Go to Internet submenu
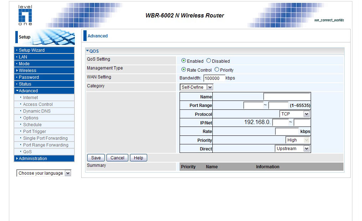This screenshot has height=221, width=362. click(44, 97)
